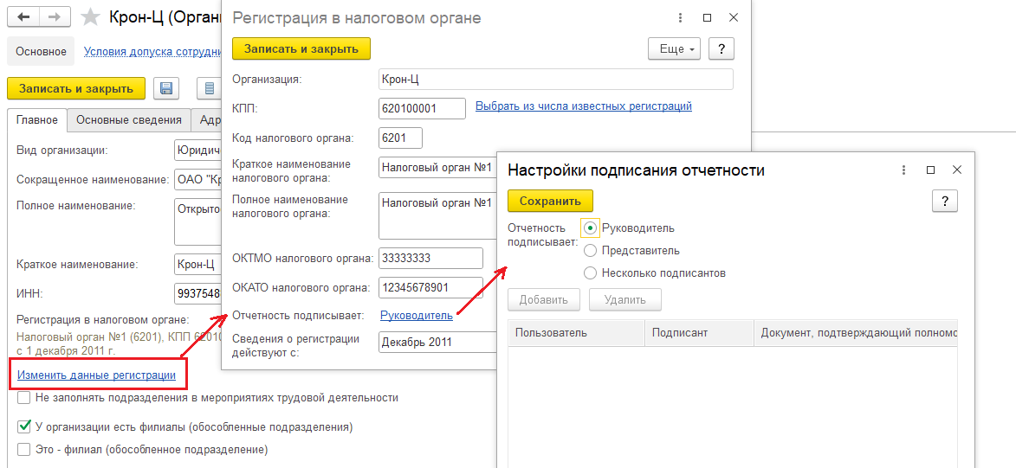Uncheck 'У организации есть филиалы' checkbox

(x=24, y=427)
